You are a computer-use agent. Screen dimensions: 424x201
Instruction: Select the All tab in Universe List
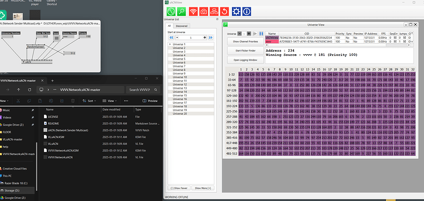click(x=169, y=26)
